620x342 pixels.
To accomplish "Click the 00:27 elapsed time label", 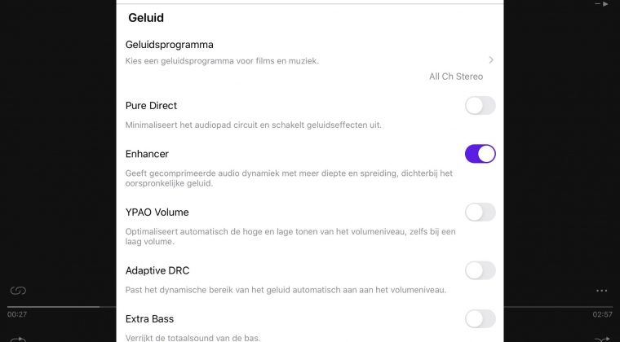I will pos(17,314).
